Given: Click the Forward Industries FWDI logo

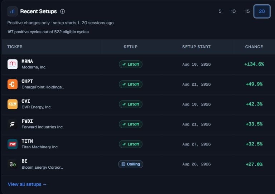Looking at the screenshot, I should pyautogui.click(x=13, y=124).
